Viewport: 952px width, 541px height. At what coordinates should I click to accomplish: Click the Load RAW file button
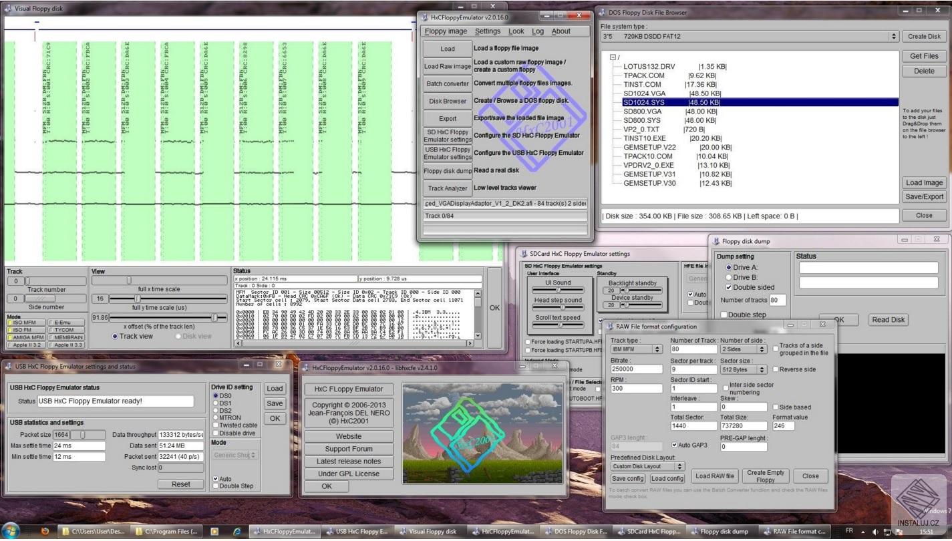(714, 476)
